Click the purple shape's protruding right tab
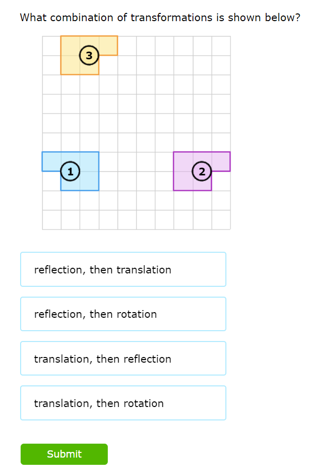 [x=221, y=161]
